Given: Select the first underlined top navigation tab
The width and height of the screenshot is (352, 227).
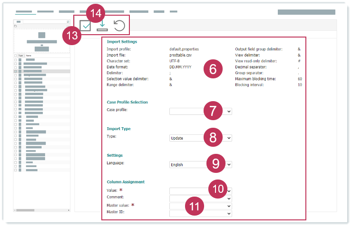Looking at the screenshot, I should tap(25, 11).
